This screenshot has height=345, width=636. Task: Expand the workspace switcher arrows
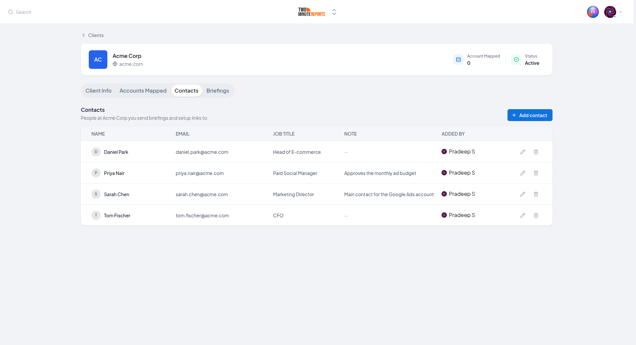pos(334,12)
